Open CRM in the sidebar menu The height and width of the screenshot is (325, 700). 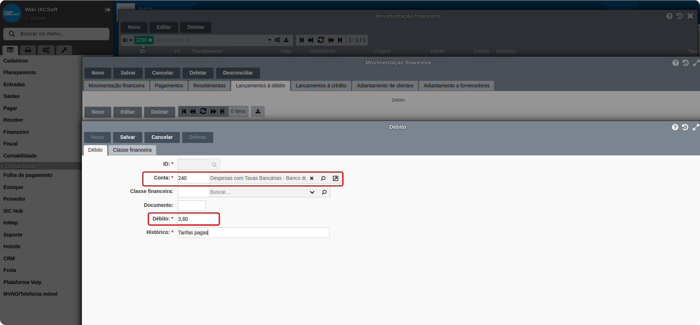9,258
